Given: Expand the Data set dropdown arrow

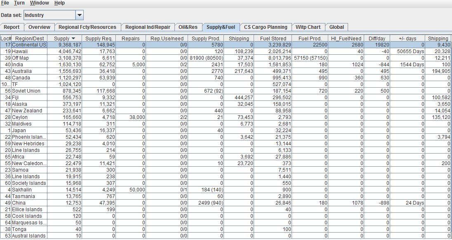Looking at the screenshot, I should (x=80, y=15).
